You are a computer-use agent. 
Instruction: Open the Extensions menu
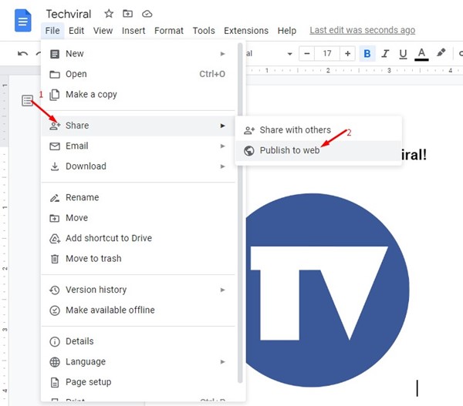click(246, 31)
